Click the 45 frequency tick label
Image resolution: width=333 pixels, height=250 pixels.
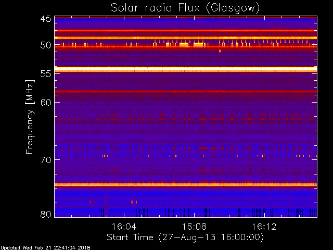(46, 19)
